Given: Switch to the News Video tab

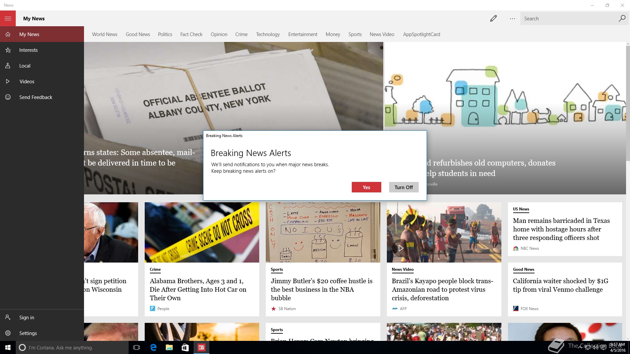Looking at the screenshot, I should pos(382,34).
